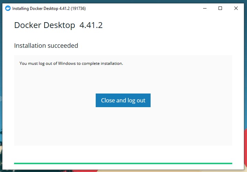
Task: Click the 'You must log out of Windows' message
Action: tap(71, 63)
